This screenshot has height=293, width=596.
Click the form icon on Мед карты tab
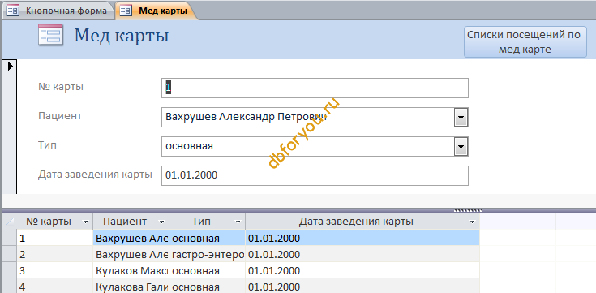[x=126, y=11]
